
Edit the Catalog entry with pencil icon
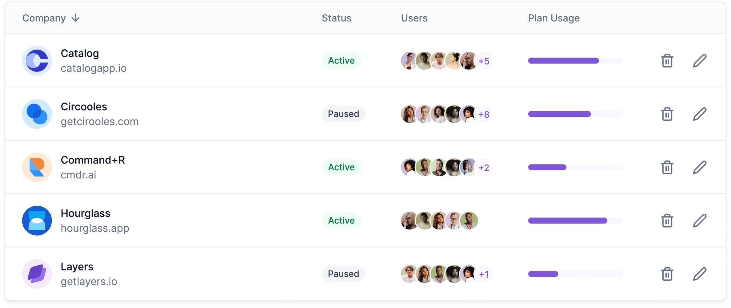700,61
